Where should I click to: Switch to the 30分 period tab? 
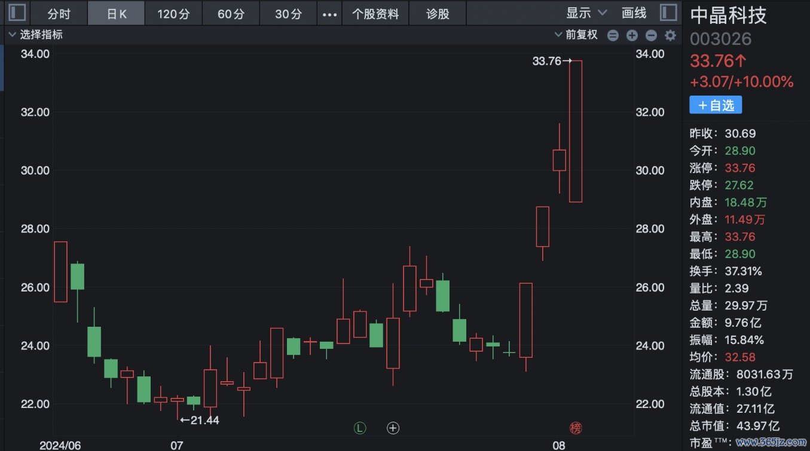pyautogui.click(x=288, y=14)
